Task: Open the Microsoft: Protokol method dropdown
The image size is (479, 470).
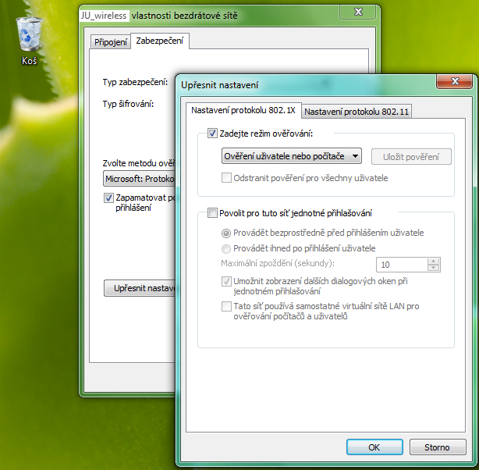Action: [x=140, y=179]
